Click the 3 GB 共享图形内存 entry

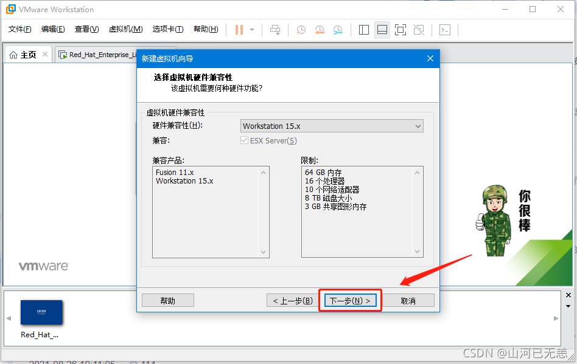point(335,207)
